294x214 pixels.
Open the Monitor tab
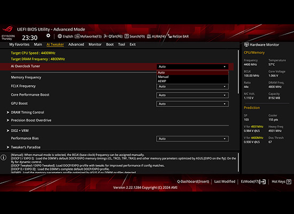pos(95,44)
